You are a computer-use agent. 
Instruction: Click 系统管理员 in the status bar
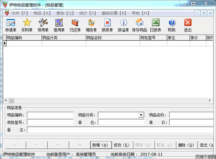(x=86, y=154)
